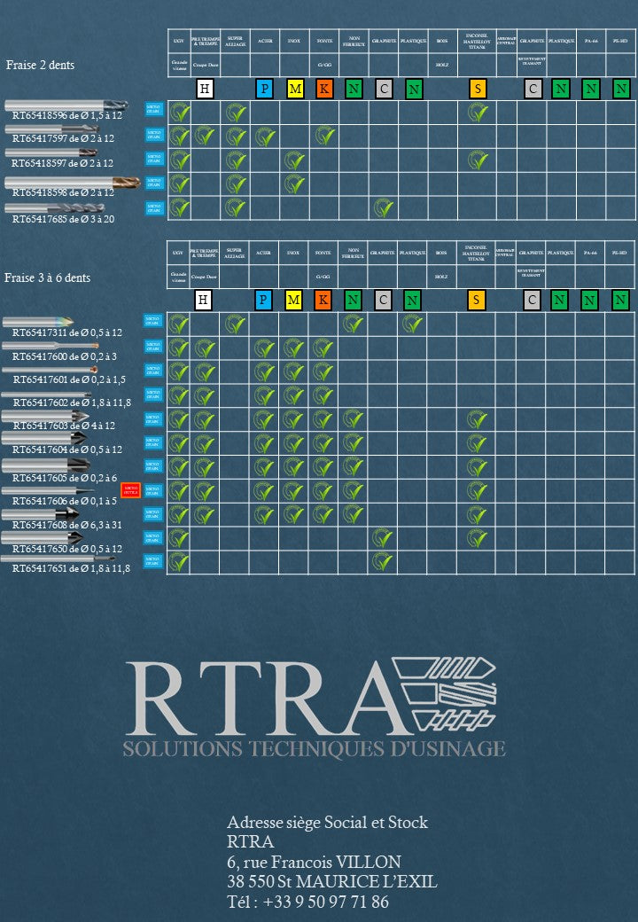Click the phone number +33 9 50 97 71 86
The image size is (638, 922).
point(326,902)
